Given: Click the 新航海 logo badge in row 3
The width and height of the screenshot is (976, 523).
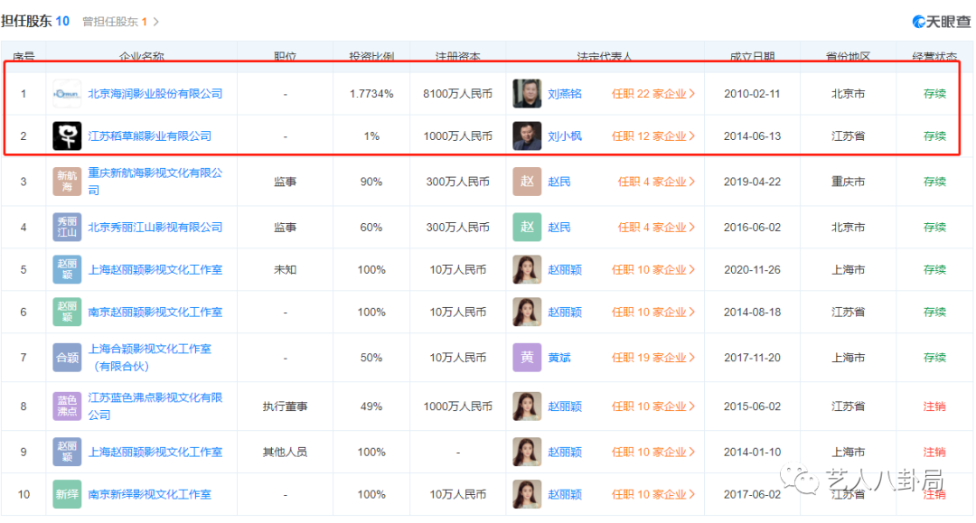Looking at the screenshot, I should pyautogui.click(x=67, y=182).
